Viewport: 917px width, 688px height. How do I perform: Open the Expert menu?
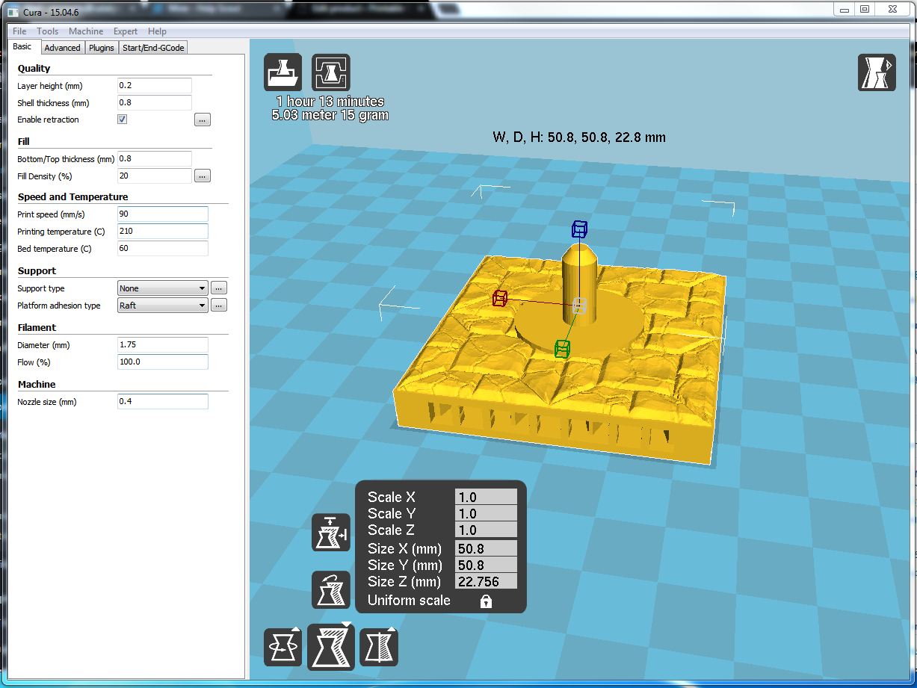pyautogui.click(x=126, y=31)
